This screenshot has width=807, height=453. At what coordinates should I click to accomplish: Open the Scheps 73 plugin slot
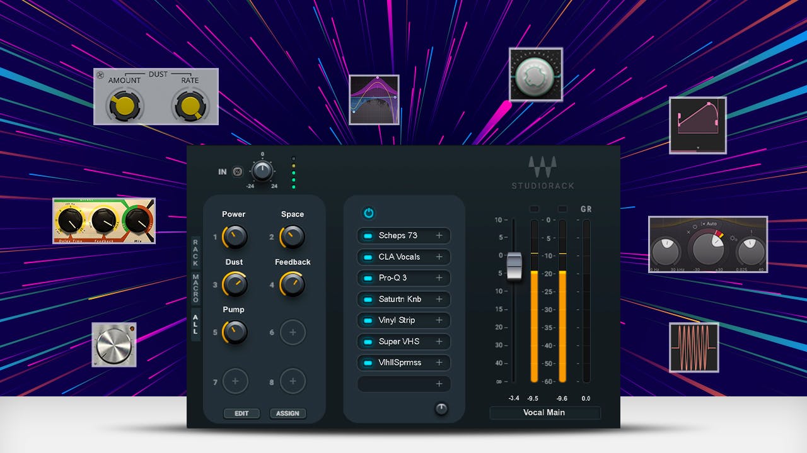point(404,236)
